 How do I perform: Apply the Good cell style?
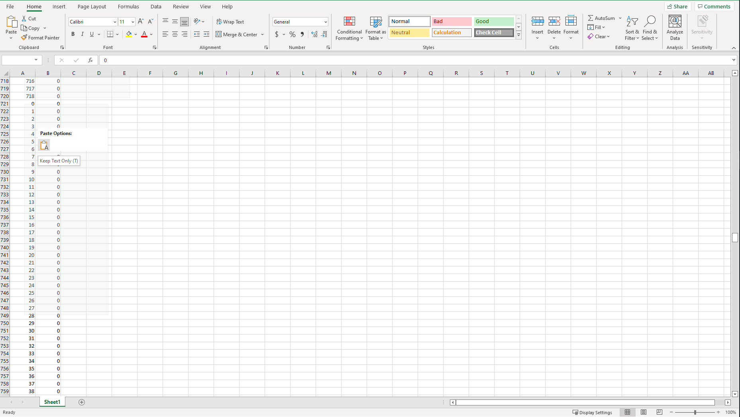tap(494, 22)
